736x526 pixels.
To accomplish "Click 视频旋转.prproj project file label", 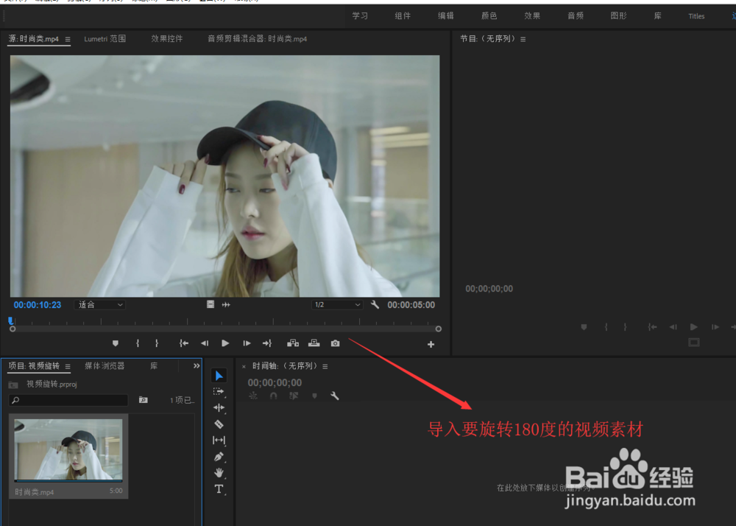I will [x=52, y=384].
